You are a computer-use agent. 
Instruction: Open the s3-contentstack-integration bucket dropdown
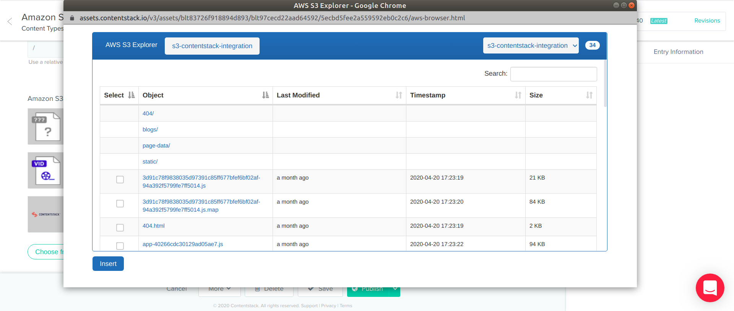pyautogui.click(x=531, y=45)
